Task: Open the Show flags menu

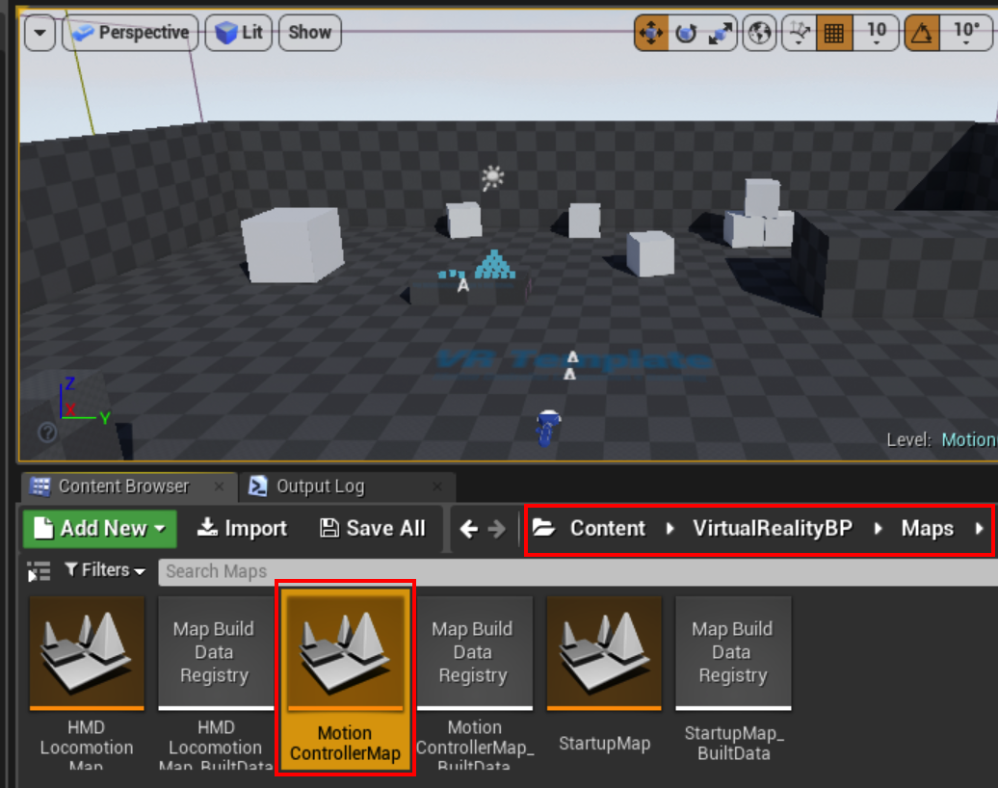Action: 308,32
